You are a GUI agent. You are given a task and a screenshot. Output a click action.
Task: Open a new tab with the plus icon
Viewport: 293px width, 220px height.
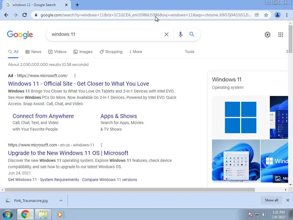pos(77,5)
